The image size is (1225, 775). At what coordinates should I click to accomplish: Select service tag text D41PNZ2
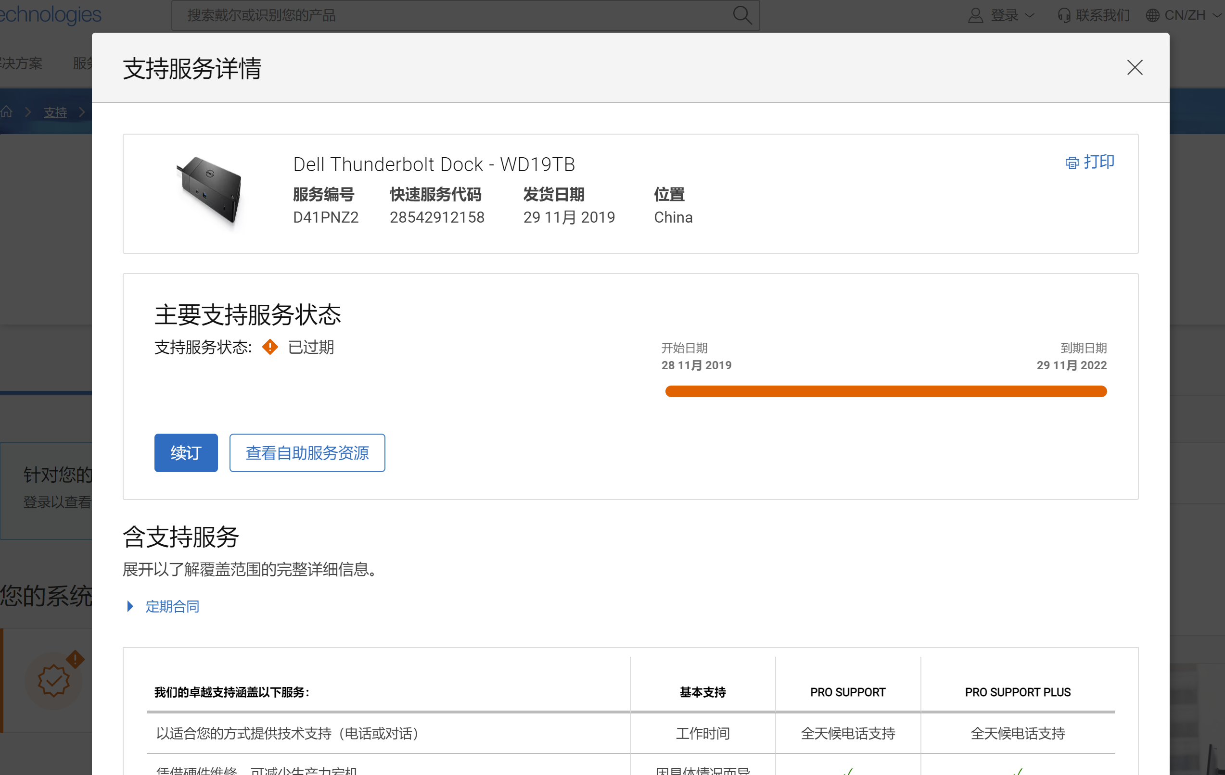coord(326,217)
